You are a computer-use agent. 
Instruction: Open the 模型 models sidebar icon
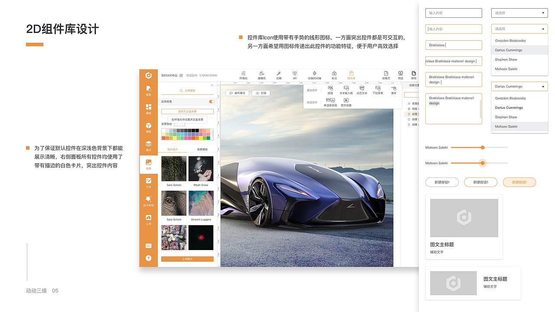pos(148,127)
